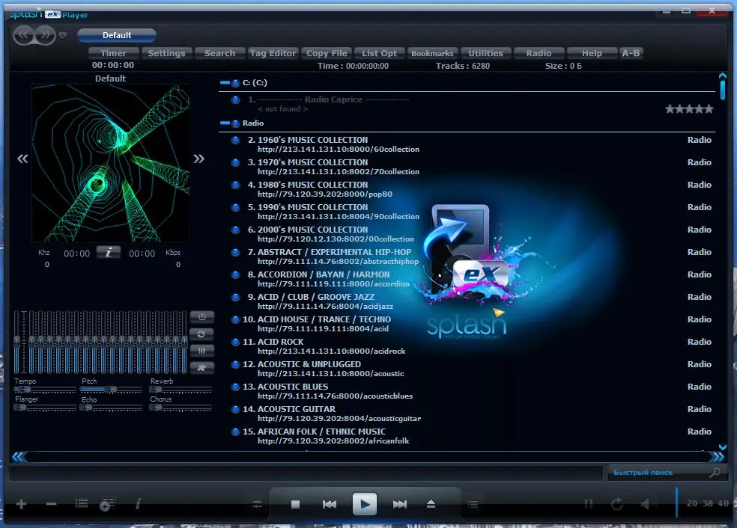Click the Быстрый поиск quick search field

(658, 473)
